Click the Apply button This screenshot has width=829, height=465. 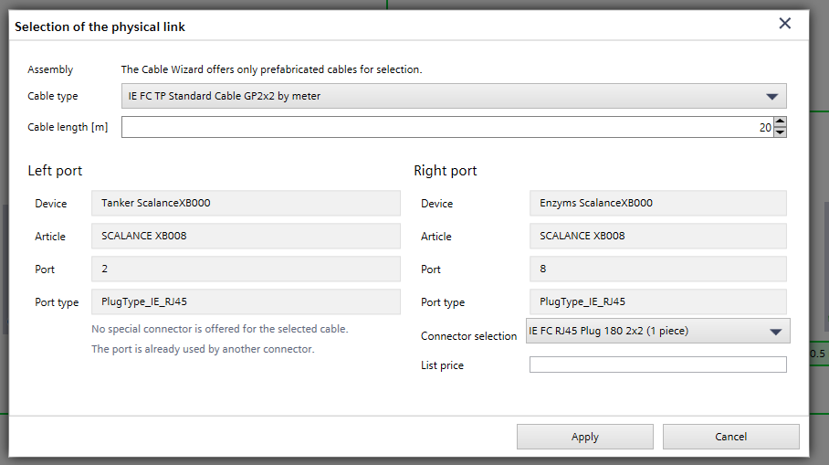point(584,437)
